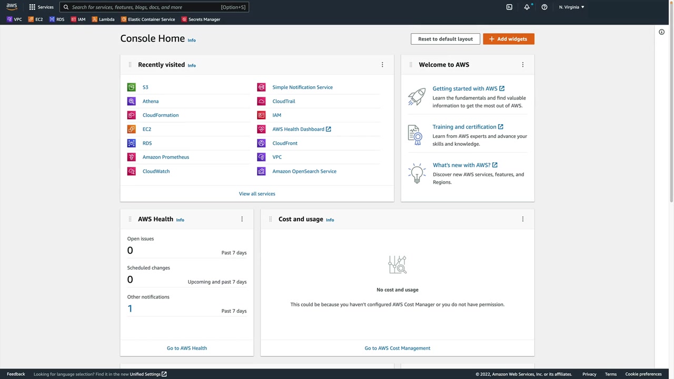Open the info panel icon at right edge
Screen dimensions: 674x379
click(661, 32)
